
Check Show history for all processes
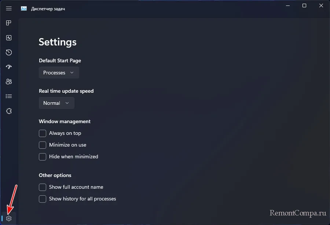[43, 199]
